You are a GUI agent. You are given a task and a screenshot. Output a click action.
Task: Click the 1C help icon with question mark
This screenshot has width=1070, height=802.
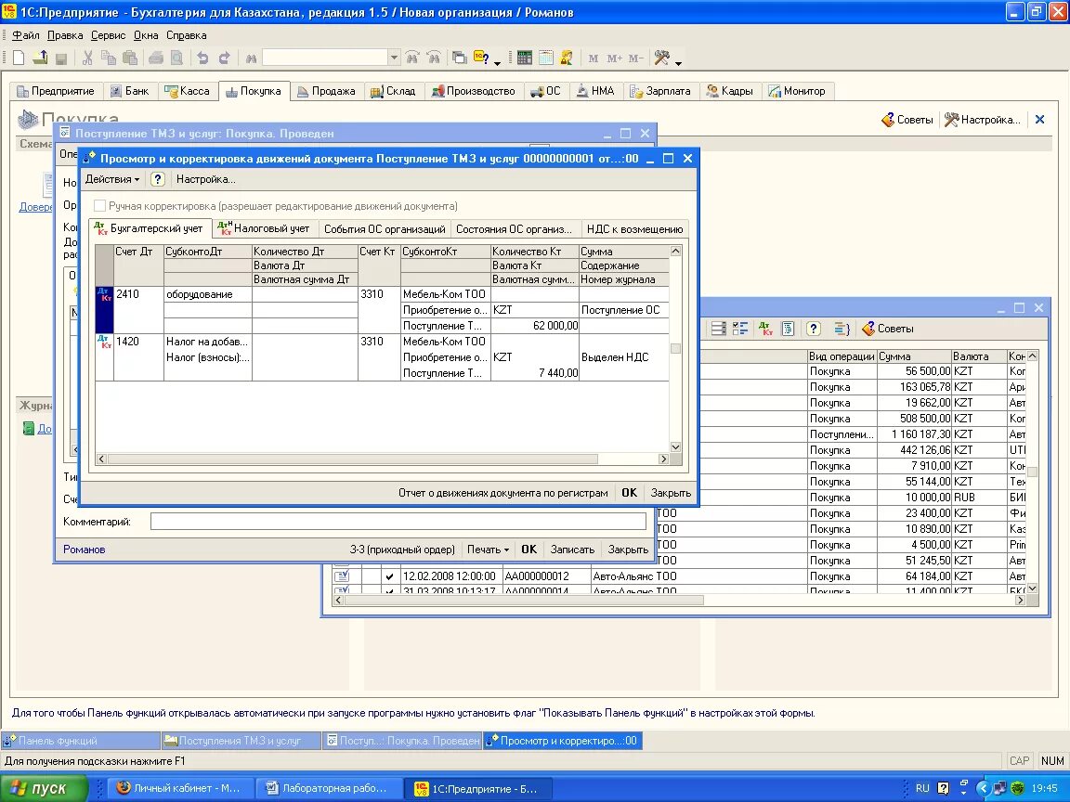[481, 58]
